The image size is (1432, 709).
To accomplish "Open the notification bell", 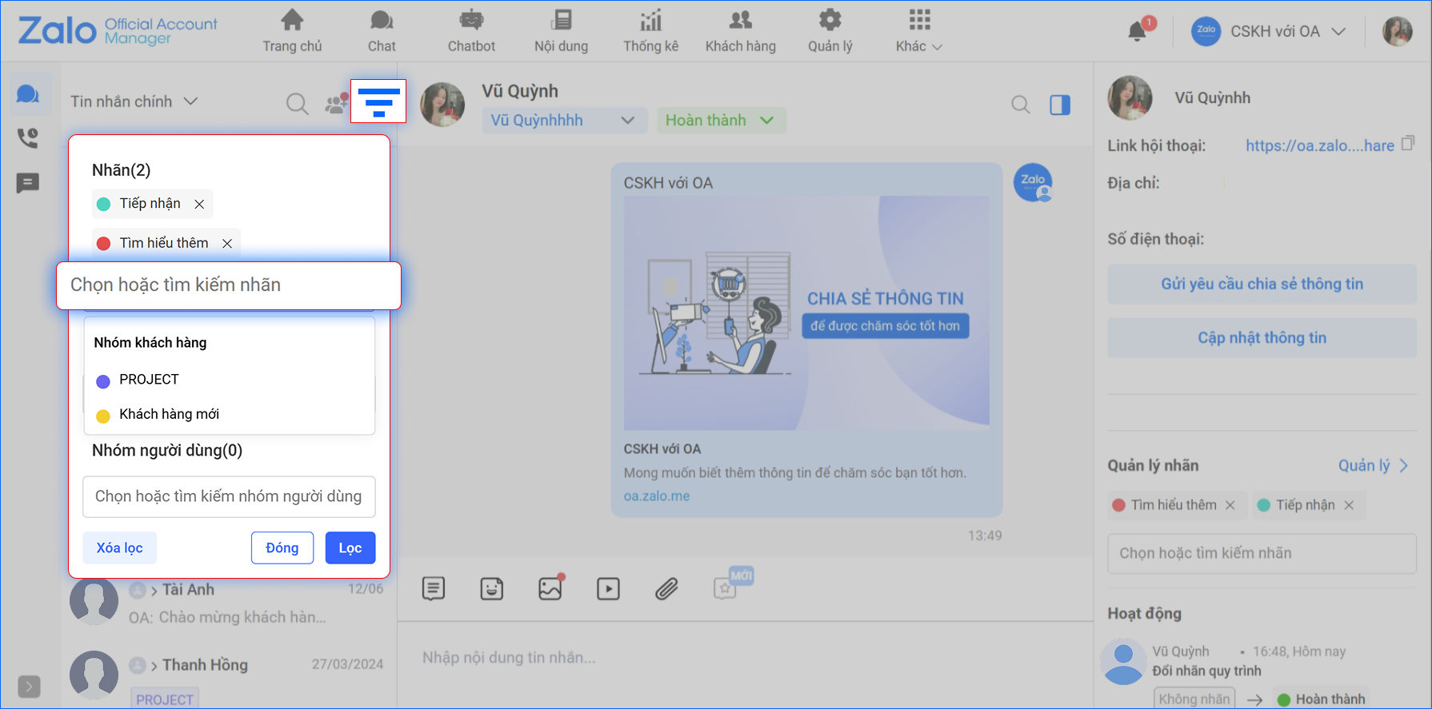I will [x=1137, y=31].
